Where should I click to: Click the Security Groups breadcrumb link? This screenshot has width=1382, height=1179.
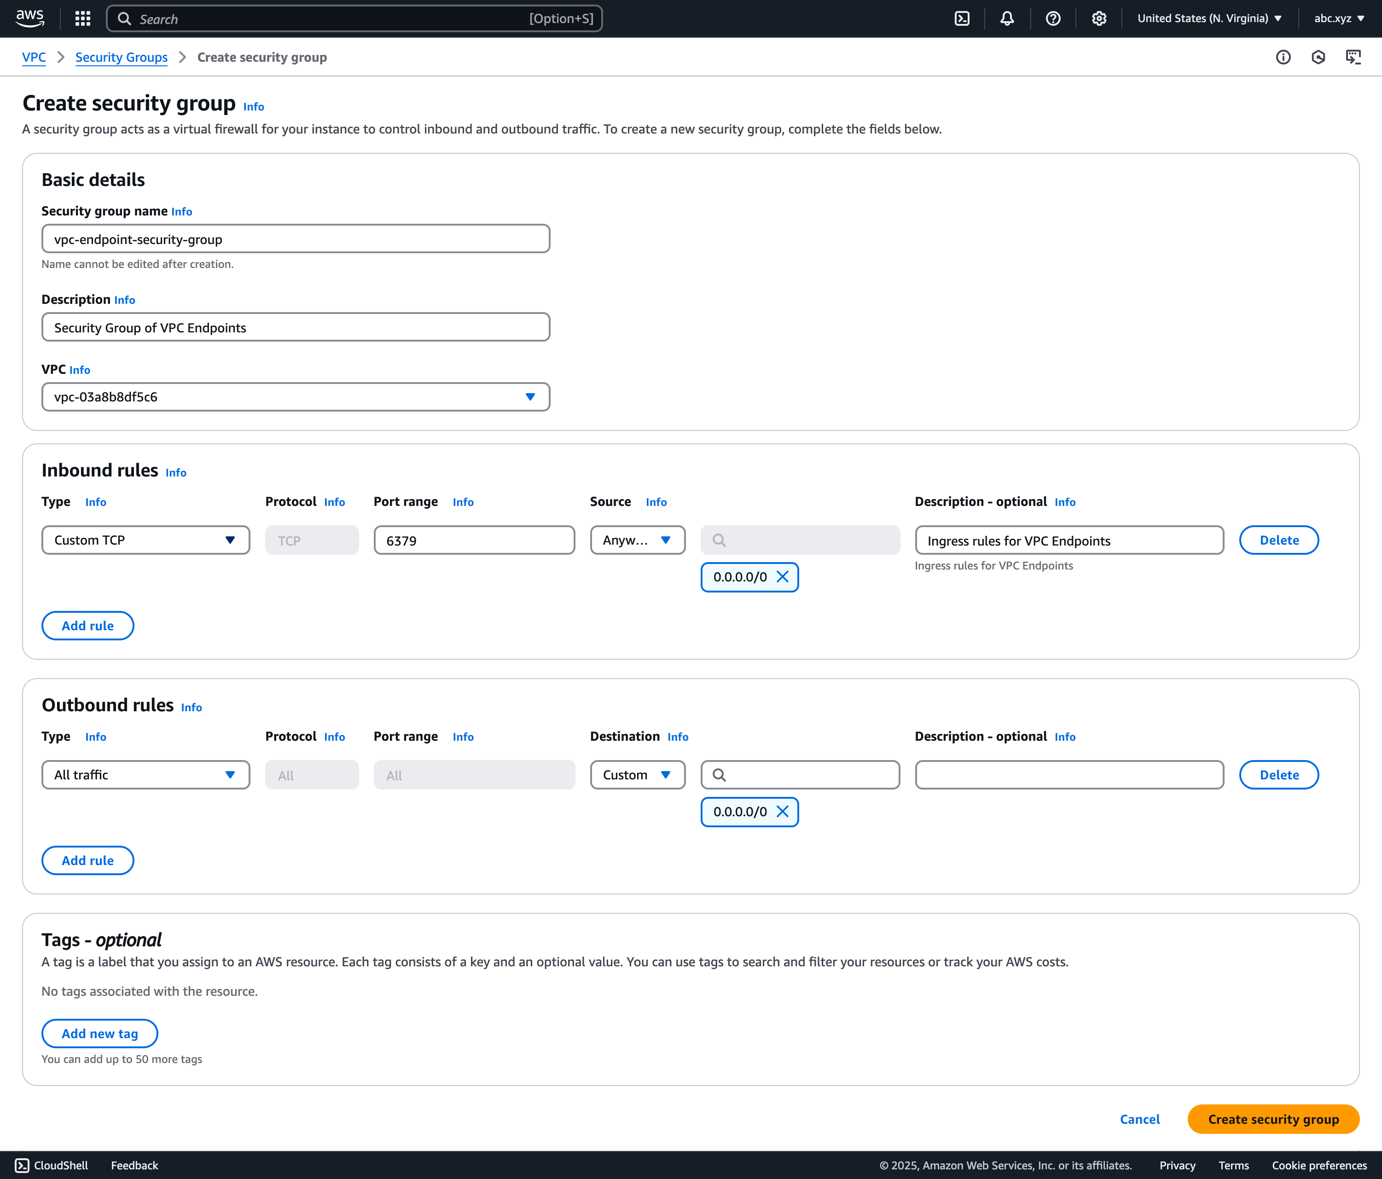[121, 56]
